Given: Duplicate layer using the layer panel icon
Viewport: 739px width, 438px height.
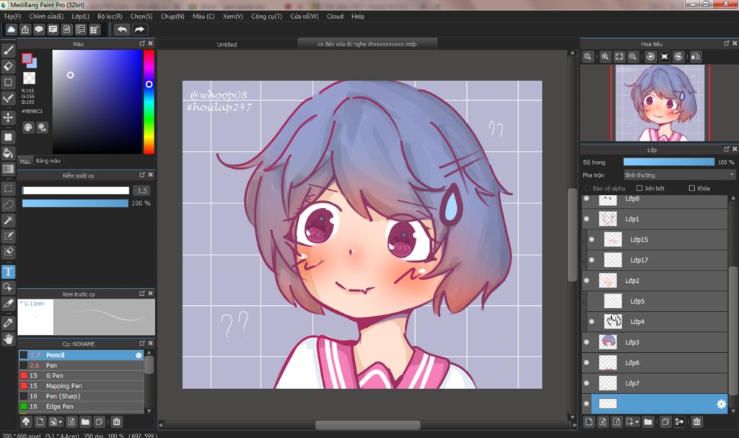Looking at the screenshot, I should 665,421.
